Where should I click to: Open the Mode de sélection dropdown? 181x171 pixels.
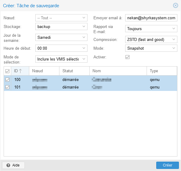(84, 59)
